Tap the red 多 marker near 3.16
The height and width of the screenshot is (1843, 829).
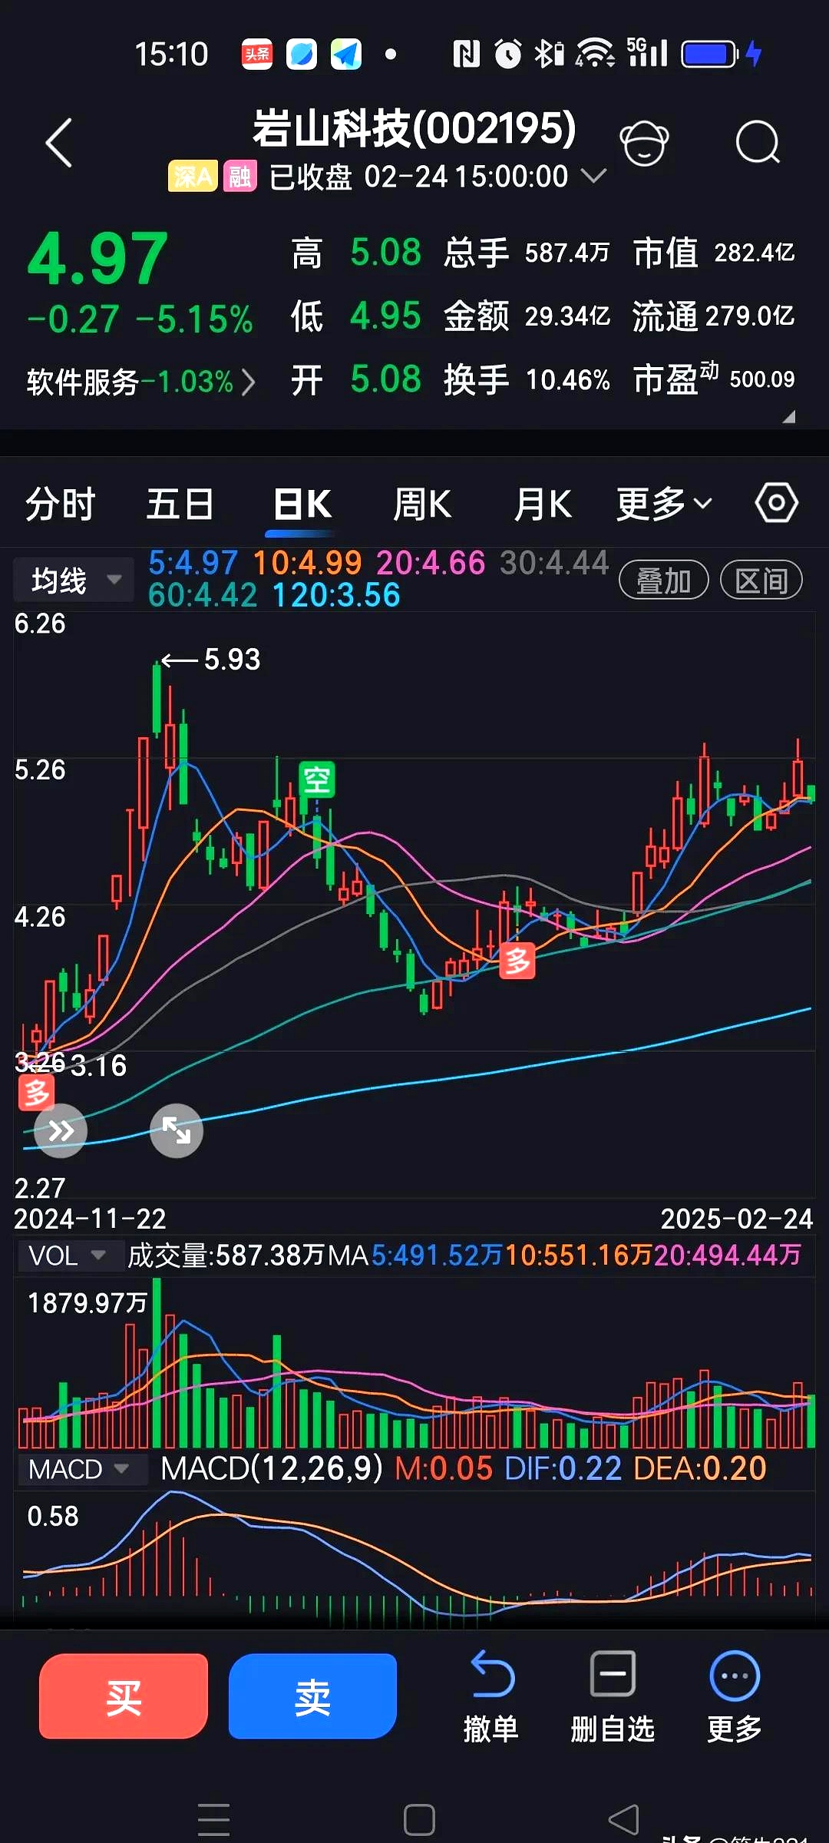37,1093
